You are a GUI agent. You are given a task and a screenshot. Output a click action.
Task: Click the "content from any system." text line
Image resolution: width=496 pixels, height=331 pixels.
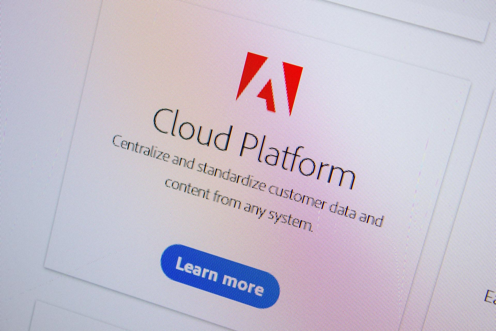239,205
